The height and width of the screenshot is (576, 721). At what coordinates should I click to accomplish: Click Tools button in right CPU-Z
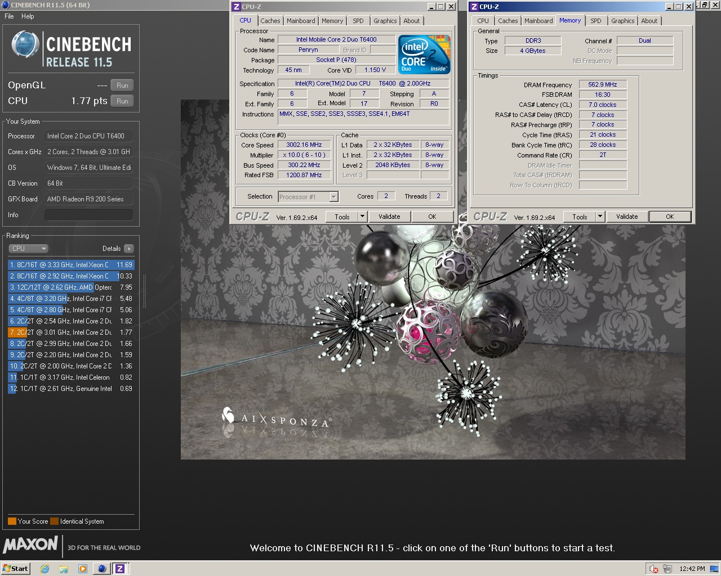(580, 217)
